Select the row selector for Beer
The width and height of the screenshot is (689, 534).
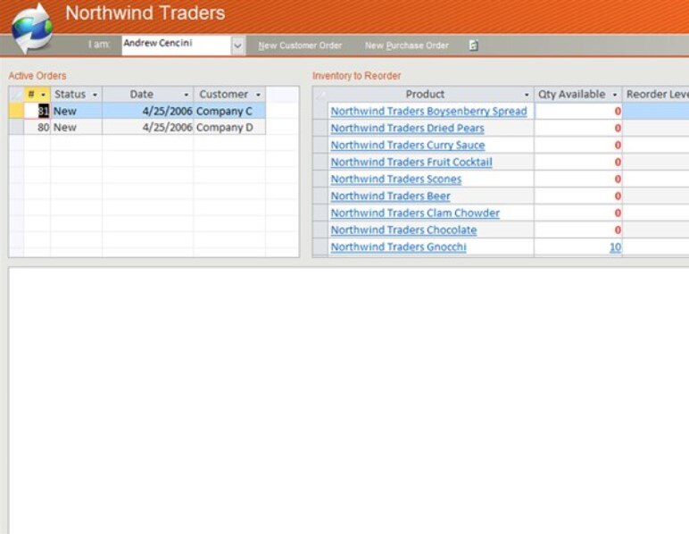(x=320, y=196)
